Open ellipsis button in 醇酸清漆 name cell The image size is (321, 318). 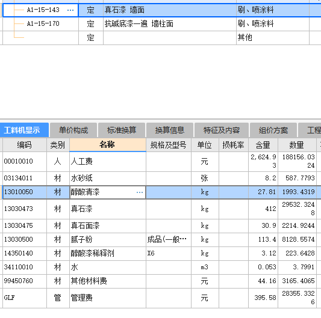tap(140, 192)
